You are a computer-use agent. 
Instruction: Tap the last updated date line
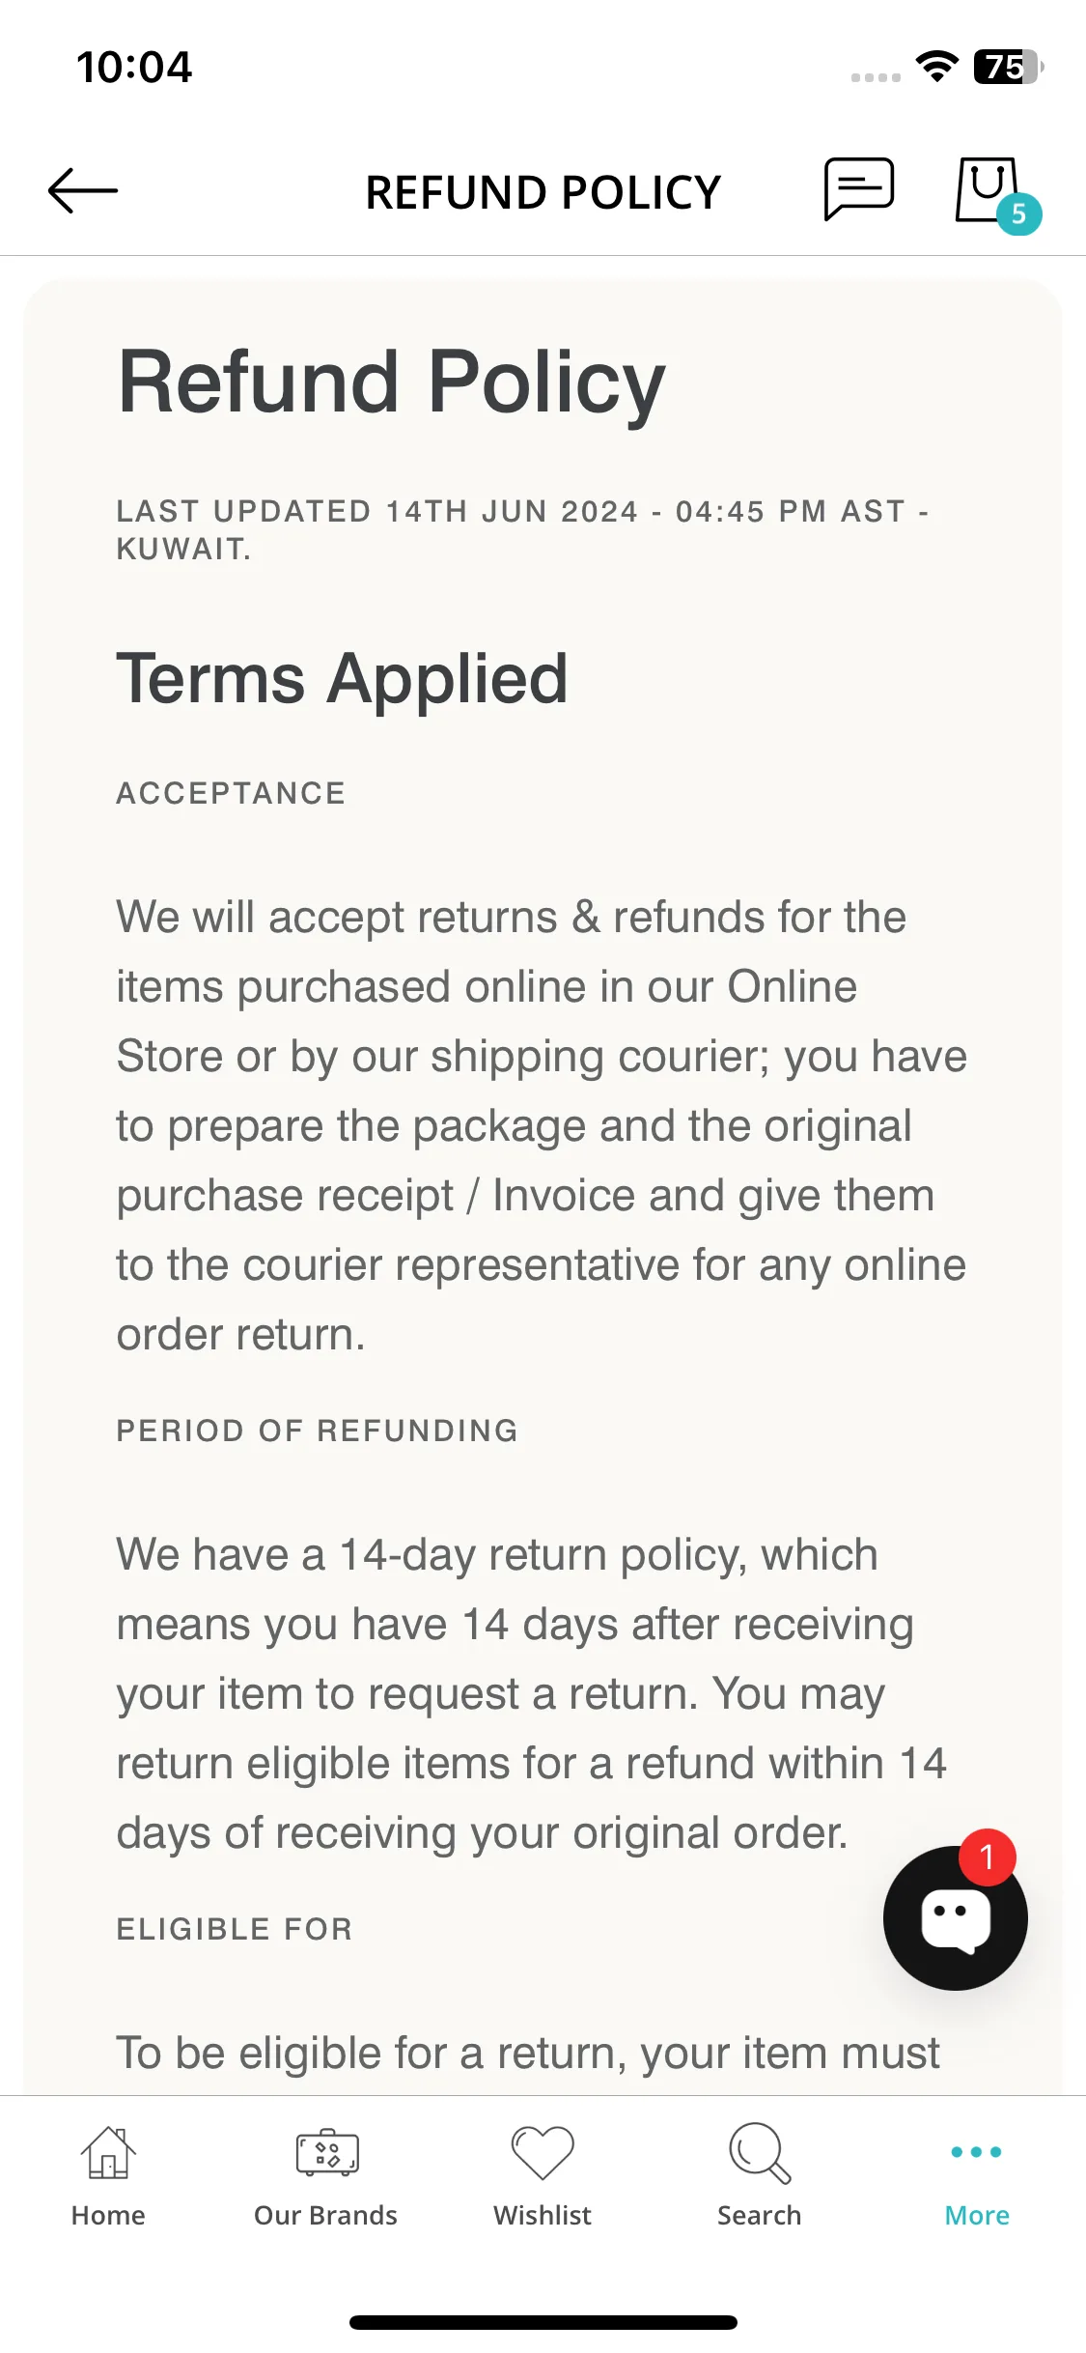coord(522,529)
